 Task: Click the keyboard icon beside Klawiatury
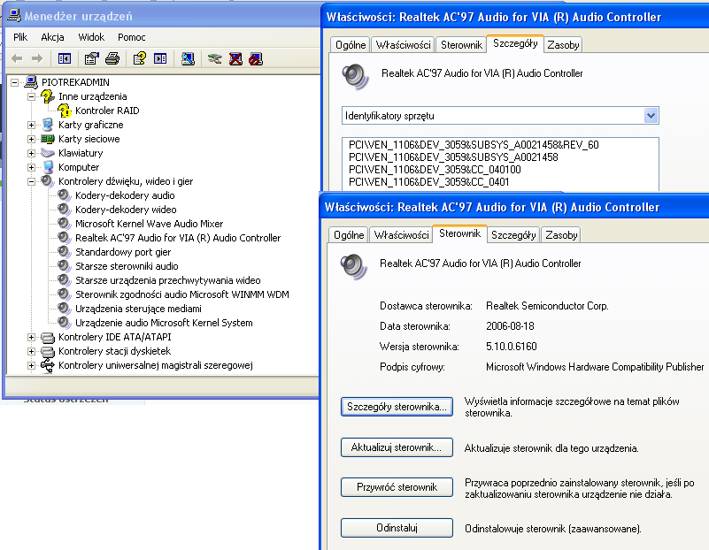pos(48,153)
